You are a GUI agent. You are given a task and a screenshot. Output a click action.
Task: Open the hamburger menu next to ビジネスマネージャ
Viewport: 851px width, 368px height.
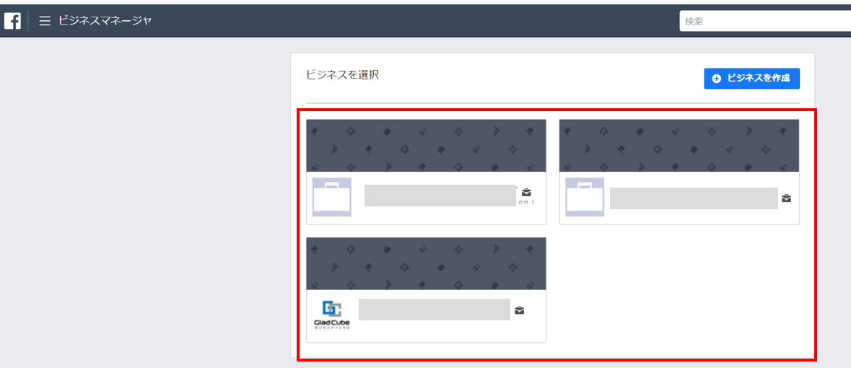45,21
